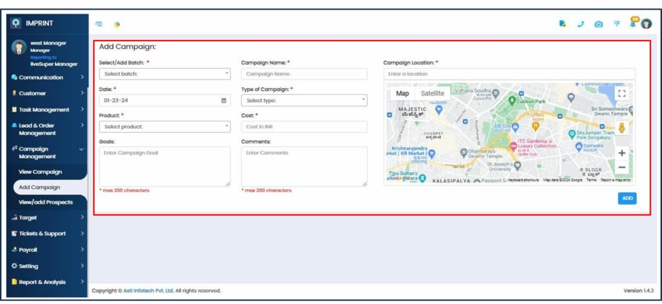Open the date picker calendar icon
The image size is (662, 304).
[224, 100]
